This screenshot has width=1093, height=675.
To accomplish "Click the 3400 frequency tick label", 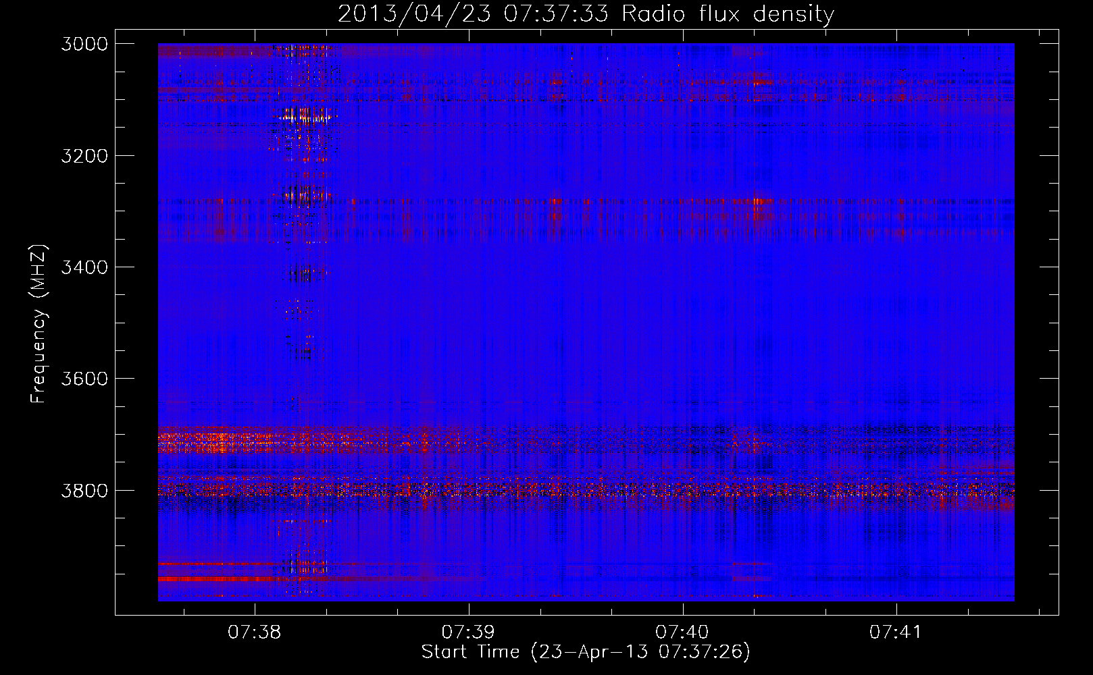I will click(84, 267).
